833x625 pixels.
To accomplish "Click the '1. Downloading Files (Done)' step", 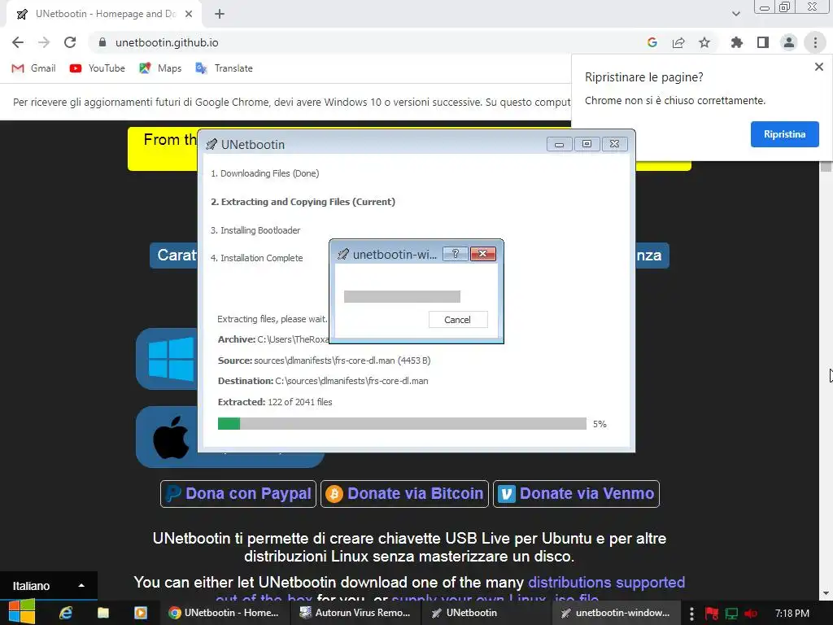I will tap(264, 173).
